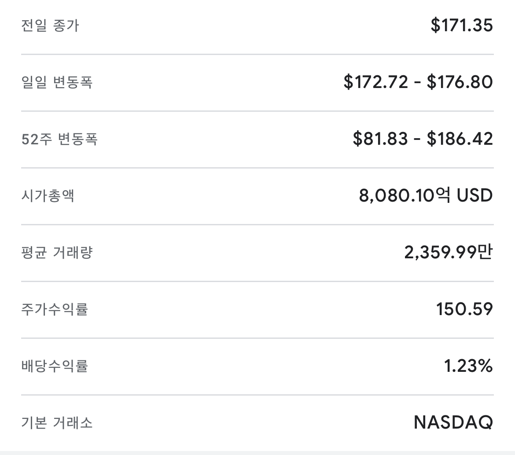Select the daily low price $172.72
515x455 pixels.
376,82
